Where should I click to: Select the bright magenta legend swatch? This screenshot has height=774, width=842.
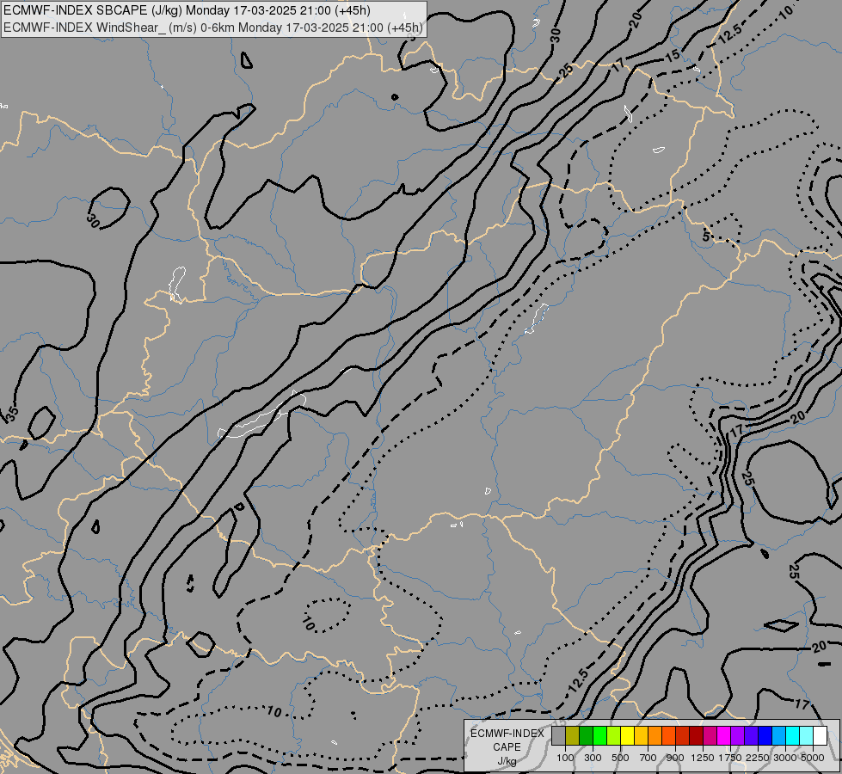pos(723,736)
